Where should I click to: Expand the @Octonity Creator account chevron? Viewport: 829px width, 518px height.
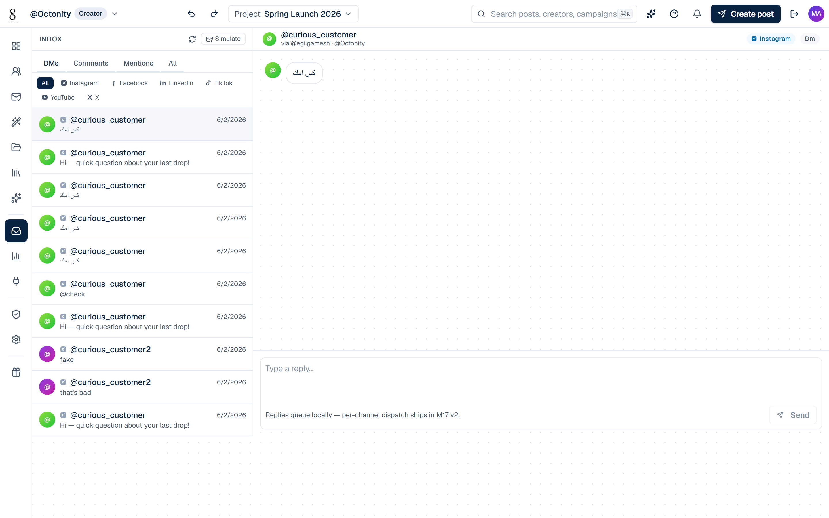(115, 14)
